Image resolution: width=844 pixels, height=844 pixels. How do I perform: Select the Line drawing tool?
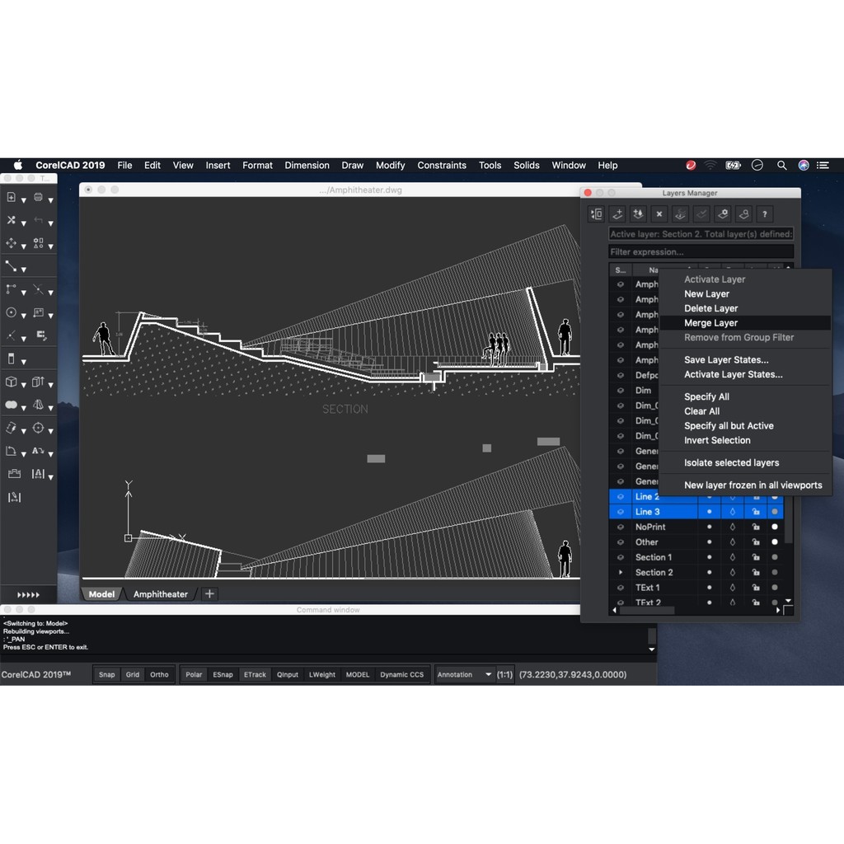click(11, 266)
